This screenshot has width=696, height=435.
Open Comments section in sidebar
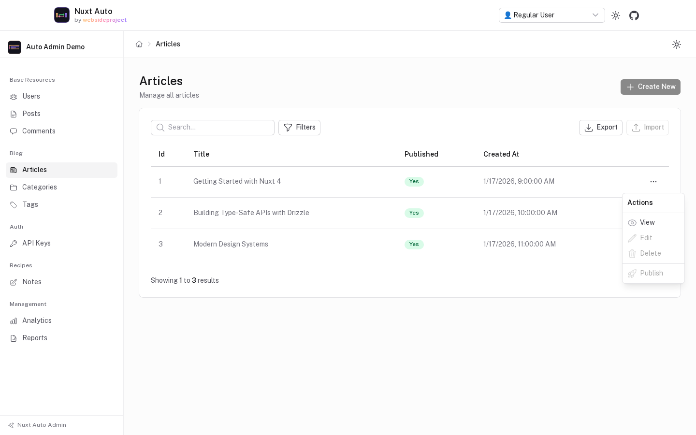coord(61,131)
